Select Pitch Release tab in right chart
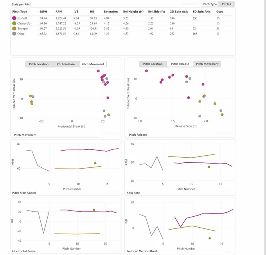The height and width of the screenshot is (255, 266). (x=180, y=64)
